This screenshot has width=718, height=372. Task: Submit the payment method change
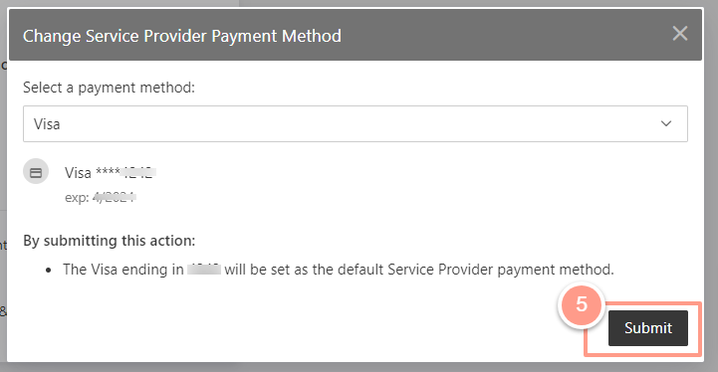(x=648, y=328)
